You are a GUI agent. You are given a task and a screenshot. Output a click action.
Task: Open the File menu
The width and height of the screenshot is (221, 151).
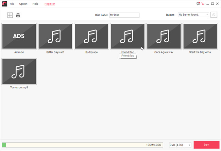click(x=12, y=4)
